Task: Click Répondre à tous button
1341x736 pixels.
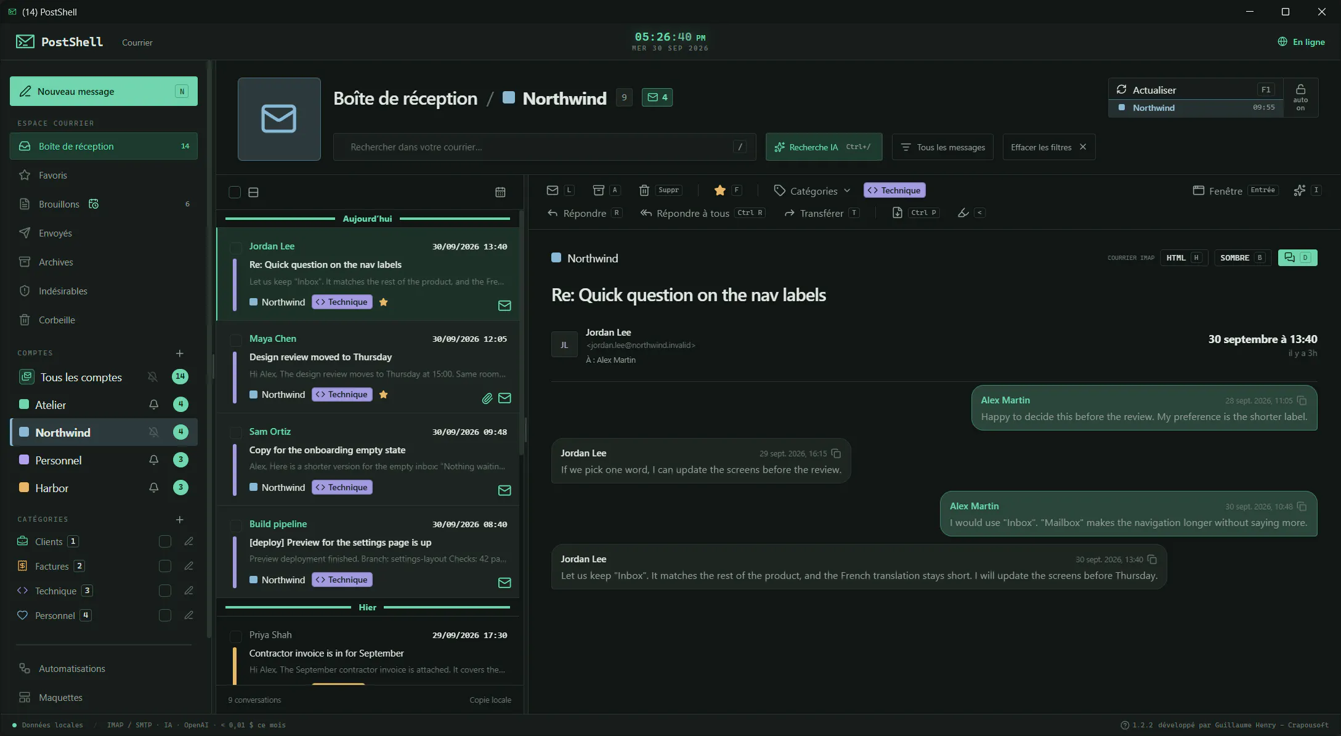Action: [x=702, y=213]
